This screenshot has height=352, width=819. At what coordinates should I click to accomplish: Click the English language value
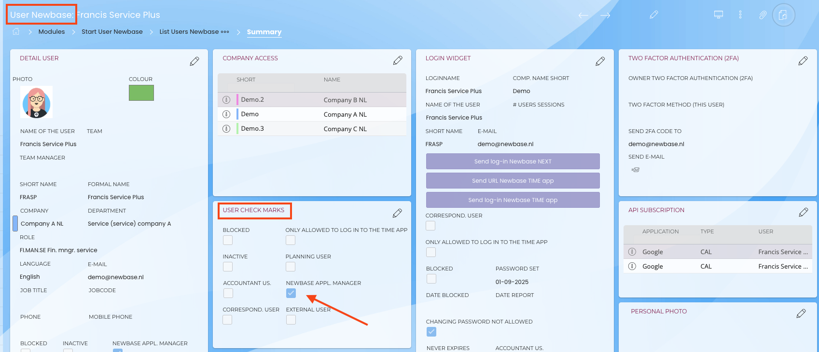point(30,277)
